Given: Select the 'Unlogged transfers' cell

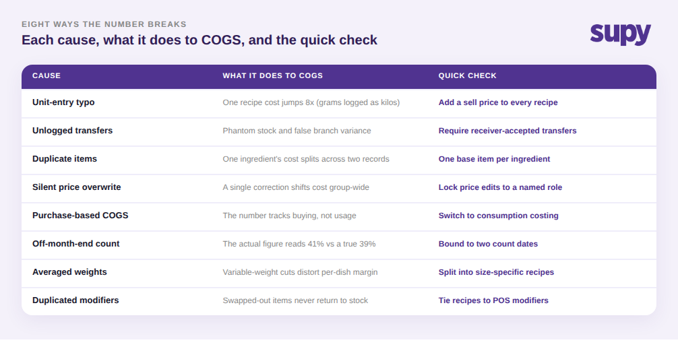Looking at the screenshot, I should [x=72, y=131].
